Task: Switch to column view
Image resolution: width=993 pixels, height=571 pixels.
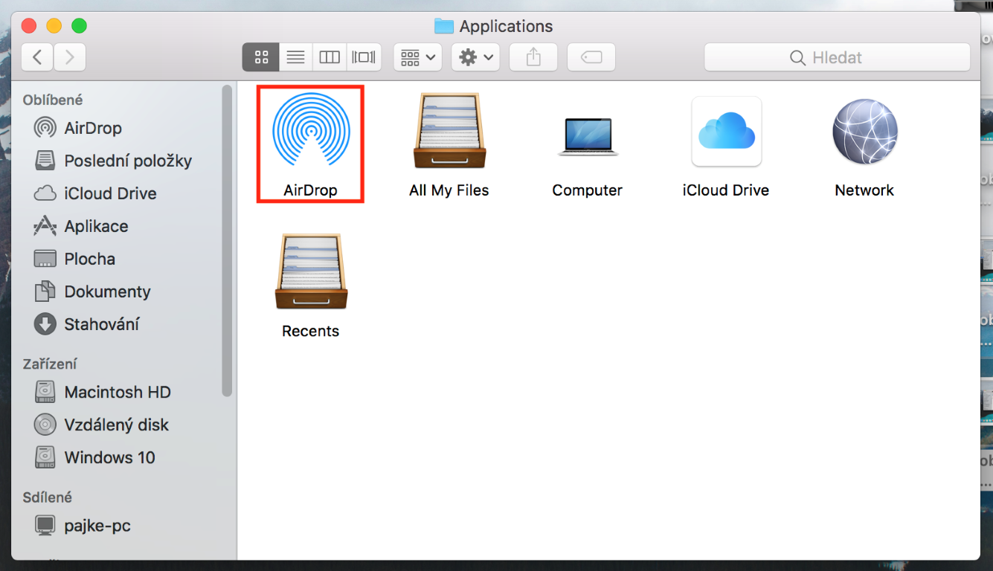Action: point(330,57)
